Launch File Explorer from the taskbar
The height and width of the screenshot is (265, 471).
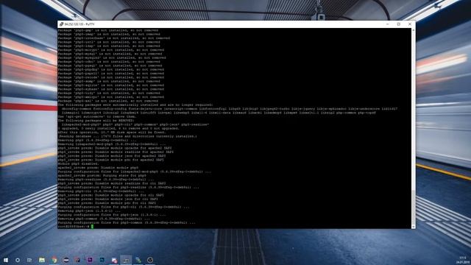[x=42, y=260]
